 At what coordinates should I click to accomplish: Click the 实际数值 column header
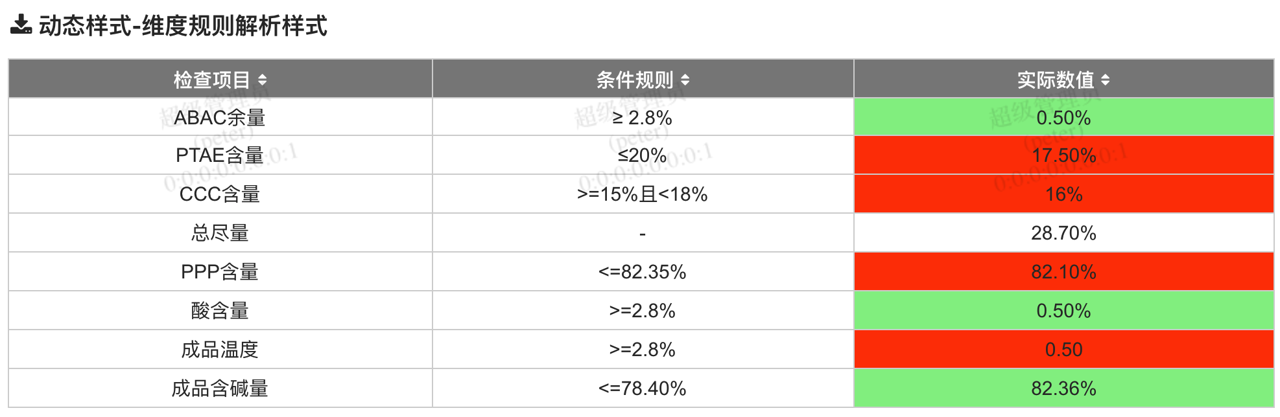(1063, 79)
